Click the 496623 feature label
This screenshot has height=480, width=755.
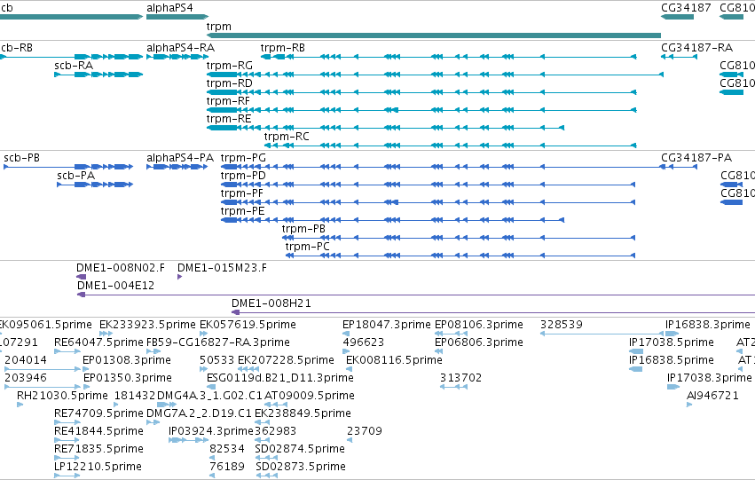coord(363,342)
